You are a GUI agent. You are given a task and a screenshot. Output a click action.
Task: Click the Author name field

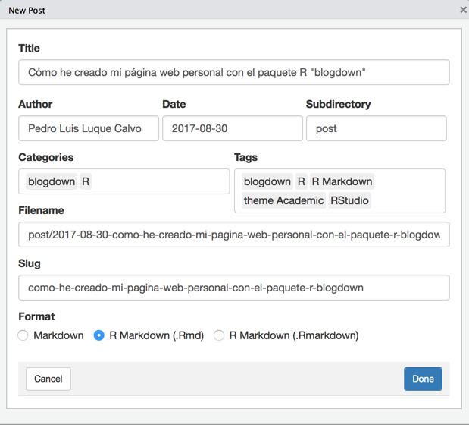coord(89,128)
